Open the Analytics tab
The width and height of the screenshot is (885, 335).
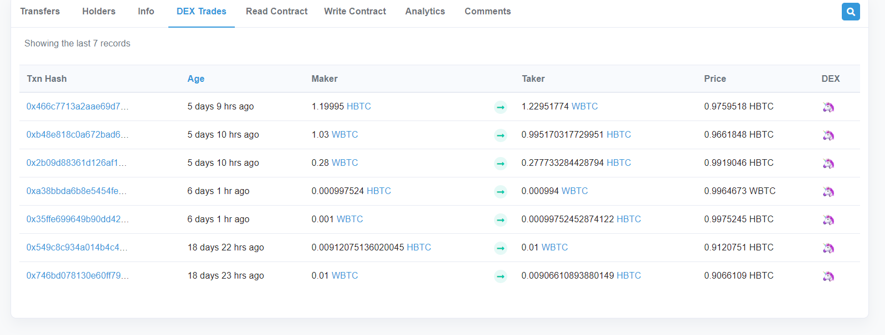425,11
